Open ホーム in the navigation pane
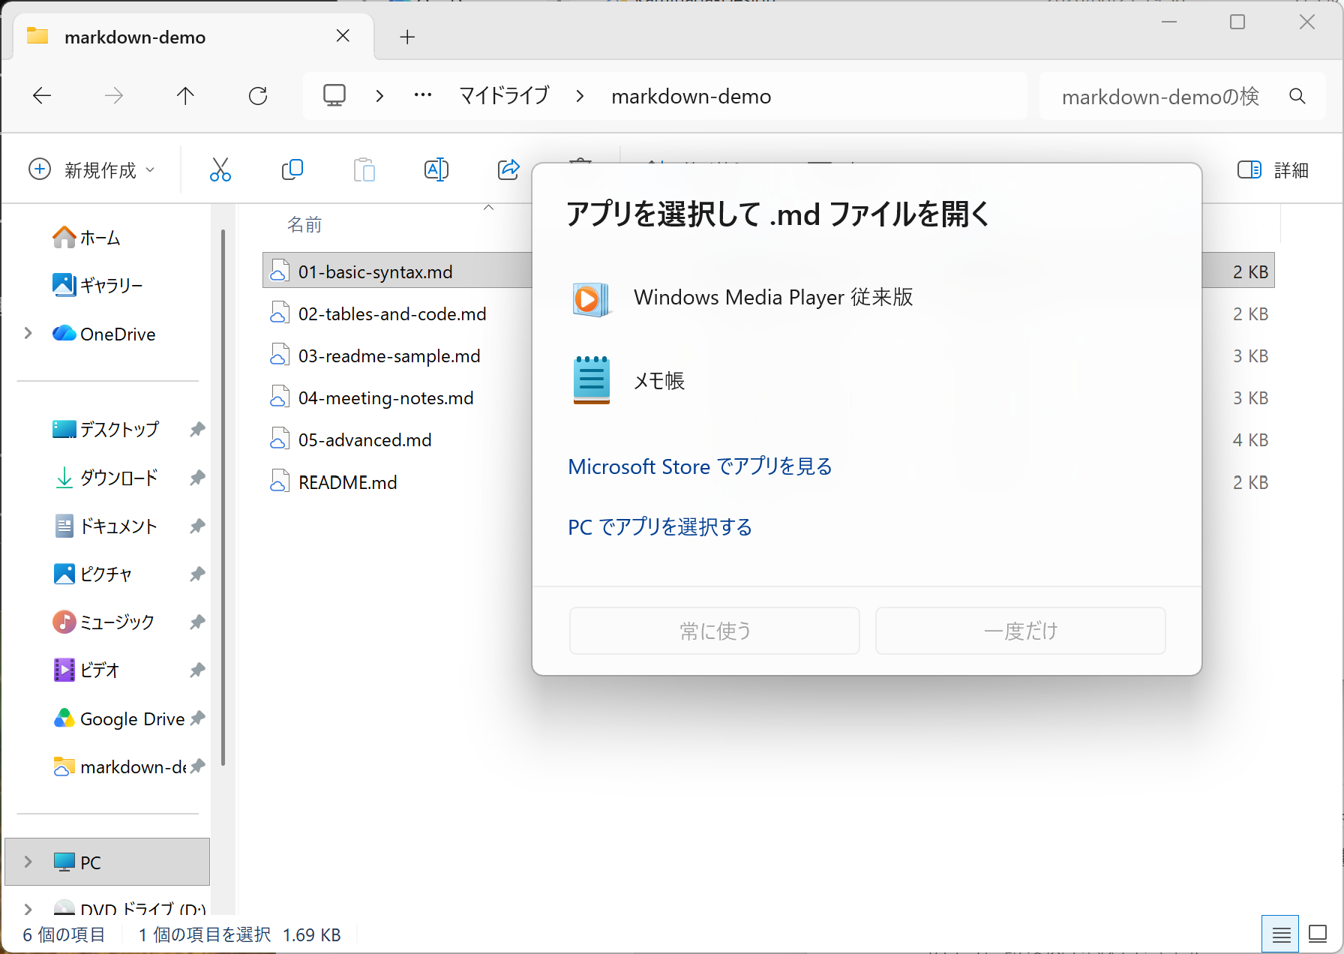The image size is (1344, 954). (x=86, y=238)
